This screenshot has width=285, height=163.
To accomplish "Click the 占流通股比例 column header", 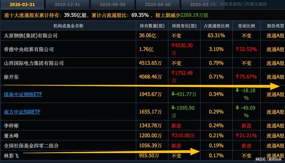I will point(216,26).
